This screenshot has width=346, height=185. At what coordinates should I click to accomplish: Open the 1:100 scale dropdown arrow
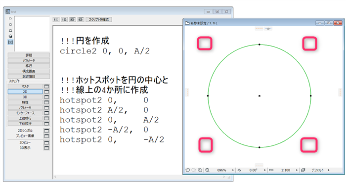[297, 170]
